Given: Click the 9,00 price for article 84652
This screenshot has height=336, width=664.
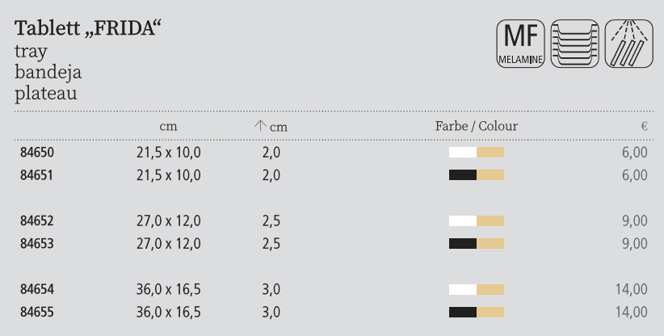Looking at the screenshot, I should pyautogui.click(x=635, y=220).
